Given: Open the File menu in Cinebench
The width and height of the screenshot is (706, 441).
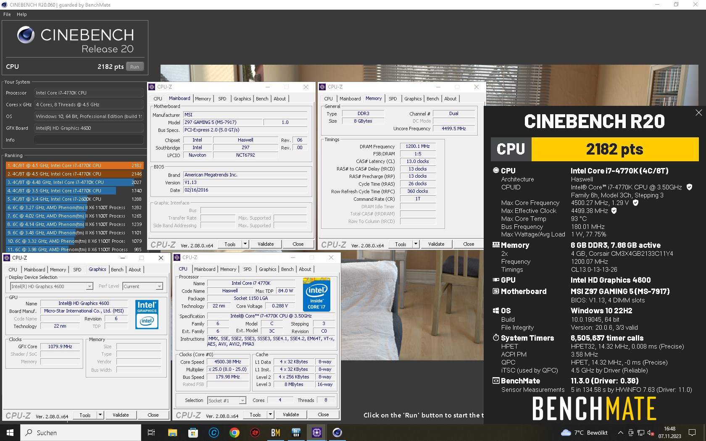Looking at the screenshot, I should coord(7,14).
